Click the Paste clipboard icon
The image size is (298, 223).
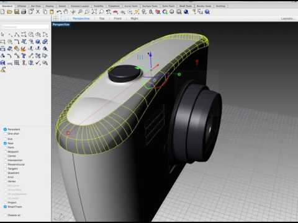pos(52,12)
